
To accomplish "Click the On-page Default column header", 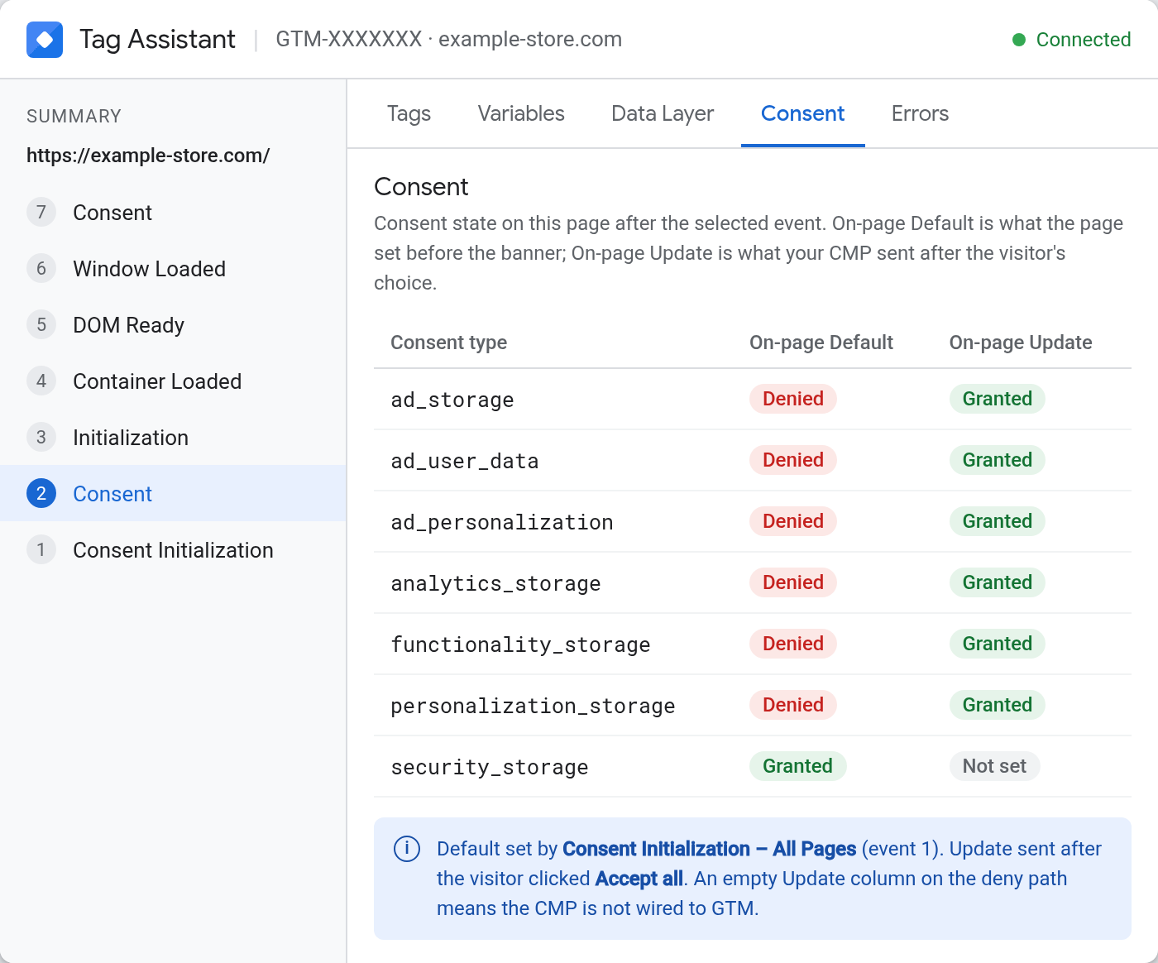I will click(x=821, y=343).
